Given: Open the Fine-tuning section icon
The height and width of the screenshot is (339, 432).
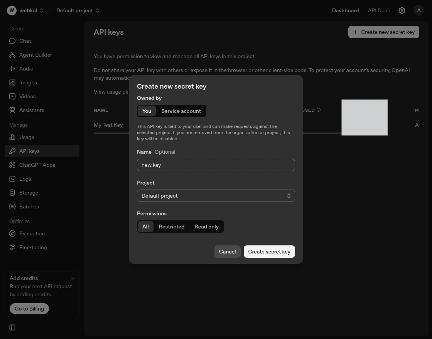Looking at the screenshot, I should coord(12,247).
